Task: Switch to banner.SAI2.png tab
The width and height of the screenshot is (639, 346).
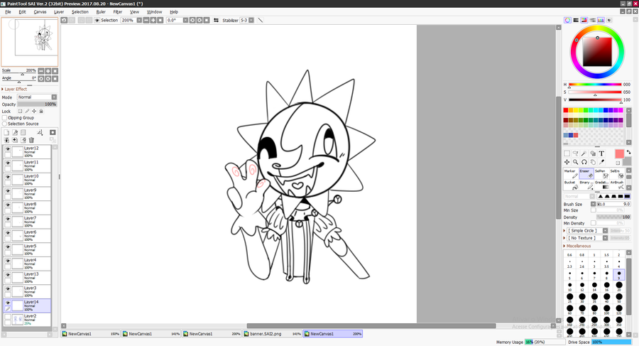Action: [272, 334]
